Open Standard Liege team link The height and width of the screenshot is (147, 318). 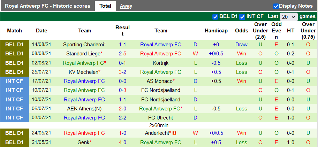[83, 54]
